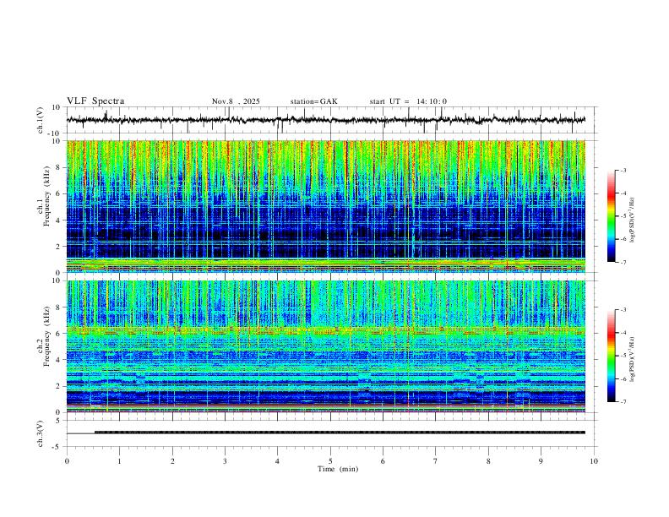This screenshot has width=669, height=517.
Task: Click the '-6' tick on ch.2 colorbar
Action: 623,378
